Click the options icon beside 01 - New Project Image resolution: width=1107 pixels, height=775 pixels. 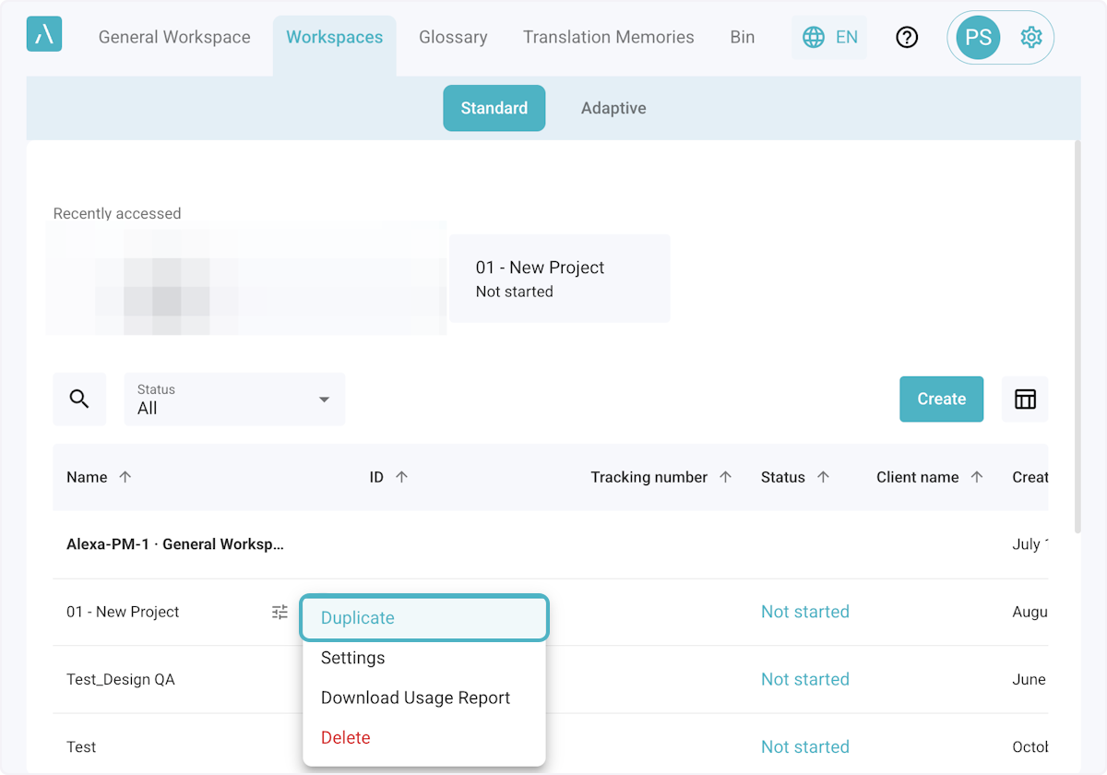pos(280,612)
